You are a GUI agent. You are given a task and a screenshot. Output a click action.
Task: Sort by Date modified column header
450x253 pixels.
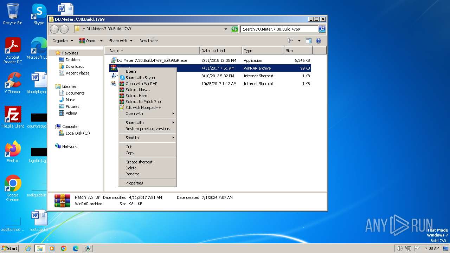point(221,51)
